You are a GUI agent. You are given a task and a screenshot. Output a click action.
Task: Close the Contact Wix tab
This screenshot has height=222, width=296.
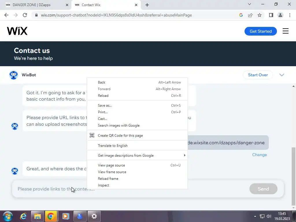point(136,5)
